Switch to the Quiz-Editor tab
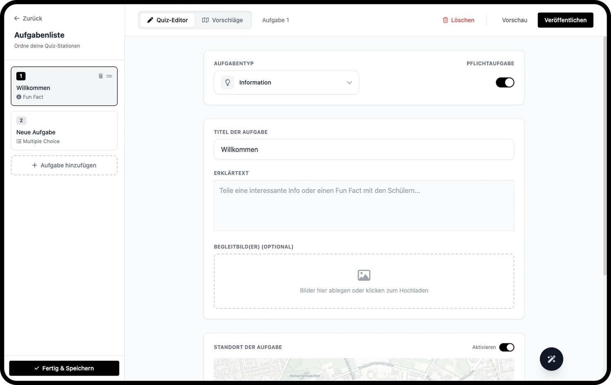The width and height of the screenshot is (611, 385). tap(167, 20)
